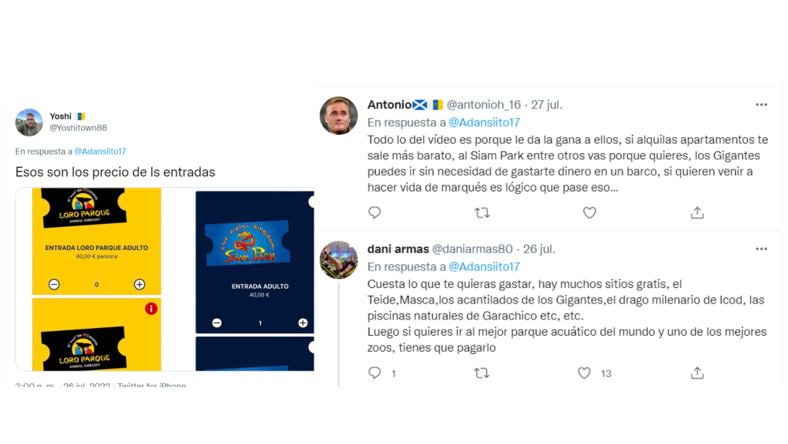Share Antonio's tweet
Viewport: 788px width, 444px height.
[697, 213]
